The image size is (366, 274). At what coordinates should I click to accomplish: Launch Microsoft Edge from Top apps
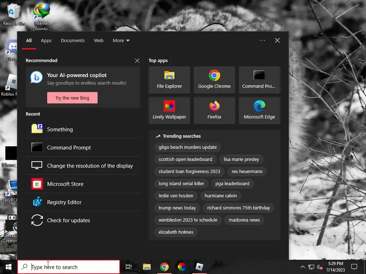[x=259, y=111]
